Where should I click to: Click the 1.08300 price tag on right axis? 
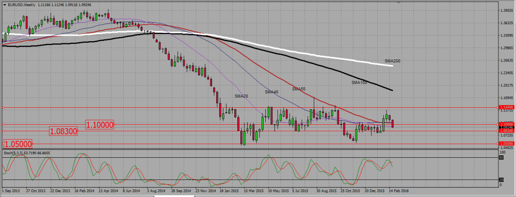pos(506,131)
